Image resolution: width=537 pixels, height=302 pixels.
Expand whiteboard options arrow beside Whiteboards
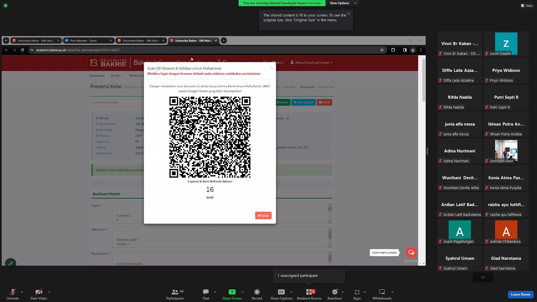tap(392, 292)
